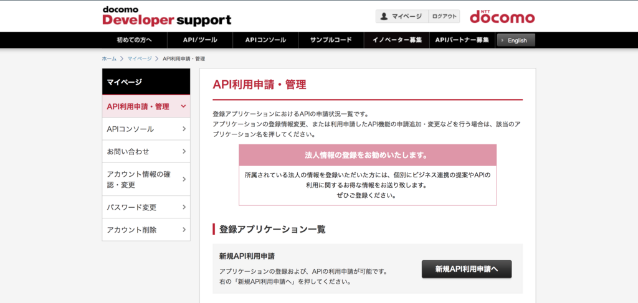The width and height of the screenshot is (638, 303).
Task: Click chevron beside sidebar APIコンソール
Action: point(184,129)
